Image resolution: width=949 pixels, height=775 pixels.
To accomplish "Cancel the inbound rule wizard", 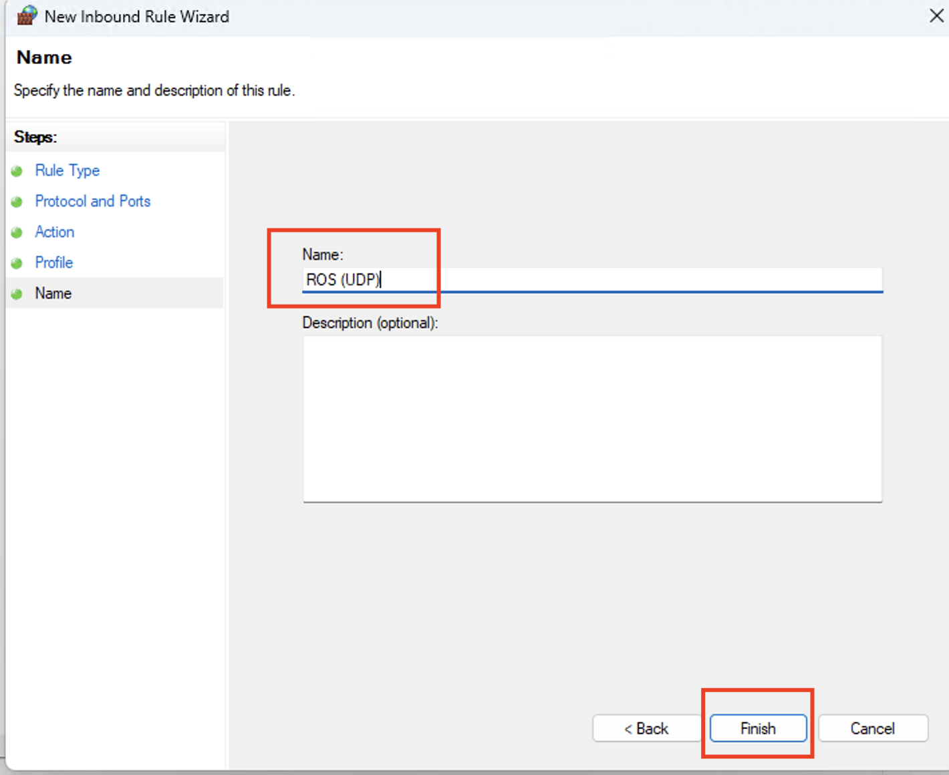I will 872,728.
